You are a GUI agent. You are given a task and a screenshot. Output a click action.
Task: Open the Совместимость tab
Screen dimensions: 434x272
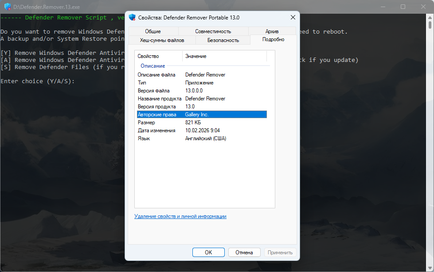click(x=213, y=31)
